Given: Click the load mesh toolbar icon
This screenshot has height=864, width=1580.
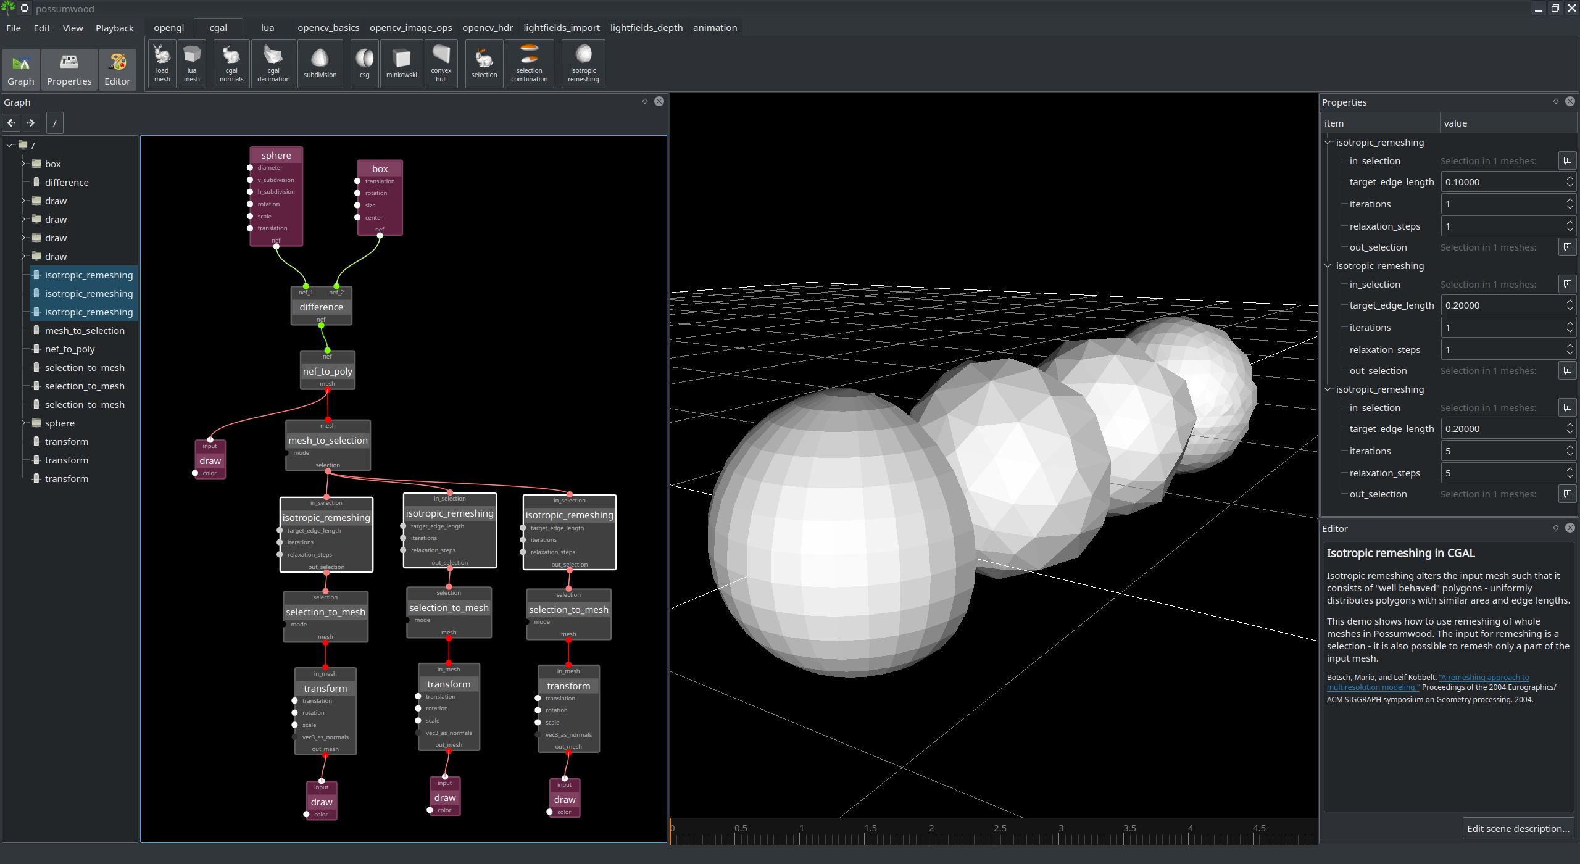Looking at the screenshot, I should (x=162, y=64).
